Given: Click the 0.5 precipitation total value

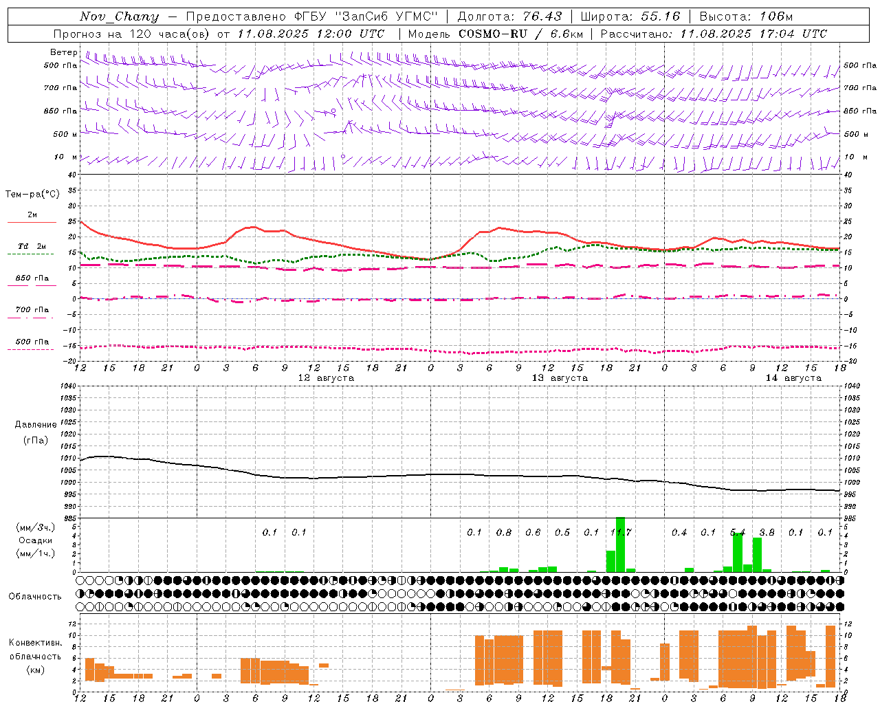Looking at the screenshot, I should (x=562, y=532).
